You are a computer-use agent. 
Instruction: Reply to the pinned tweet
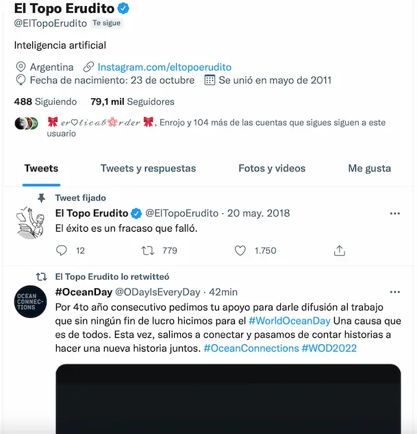(x=61, y=251)
